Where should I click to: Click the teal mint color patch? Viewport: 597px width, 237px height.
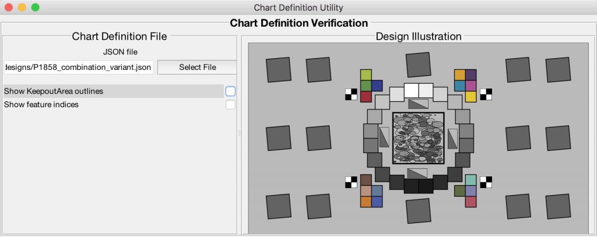tap(471, 181)
